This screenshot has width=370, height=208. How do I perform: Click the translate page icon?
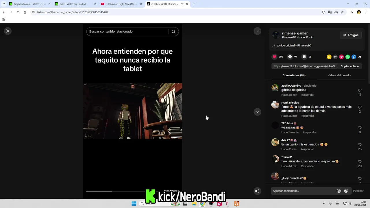[x=330, y=12]
